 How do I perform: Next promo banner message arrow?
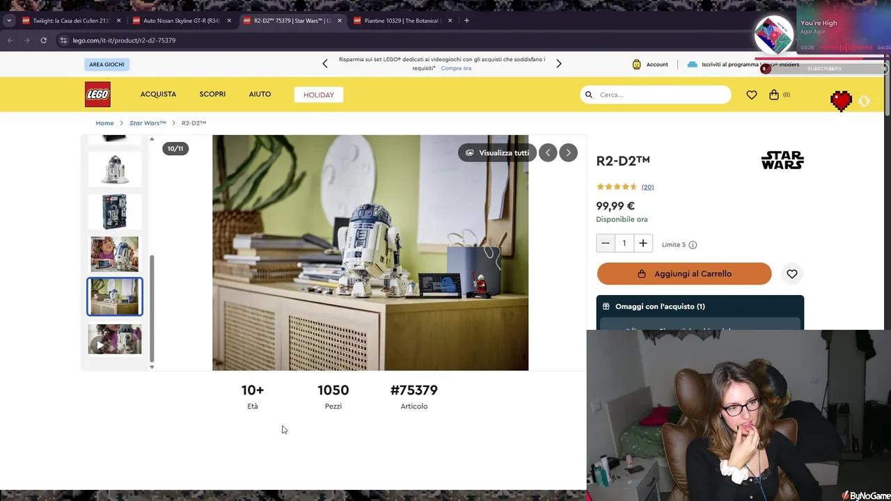click(558, 64)
